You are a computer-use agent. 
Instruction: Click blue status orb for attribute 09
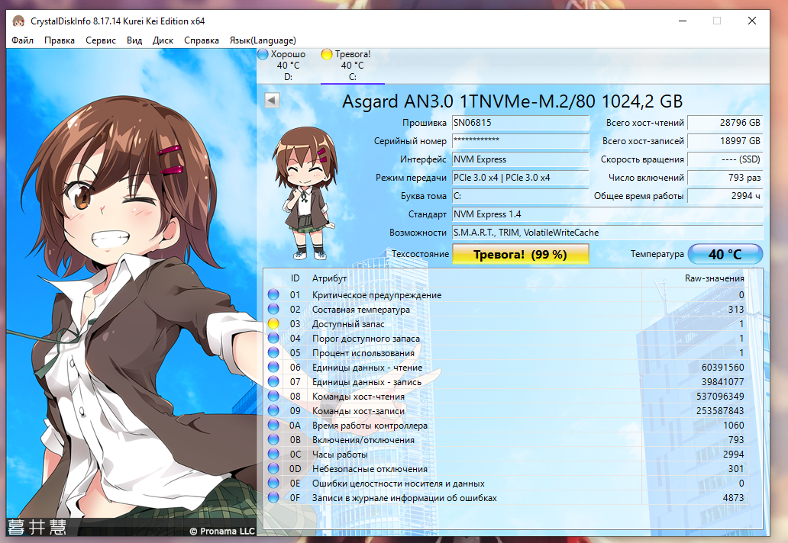pos(273,410)
